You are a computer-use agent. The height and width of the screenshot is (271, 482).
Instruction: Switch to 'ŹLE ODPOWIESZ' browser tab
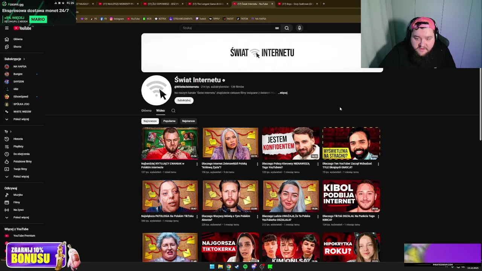click(x=163, y=4)
